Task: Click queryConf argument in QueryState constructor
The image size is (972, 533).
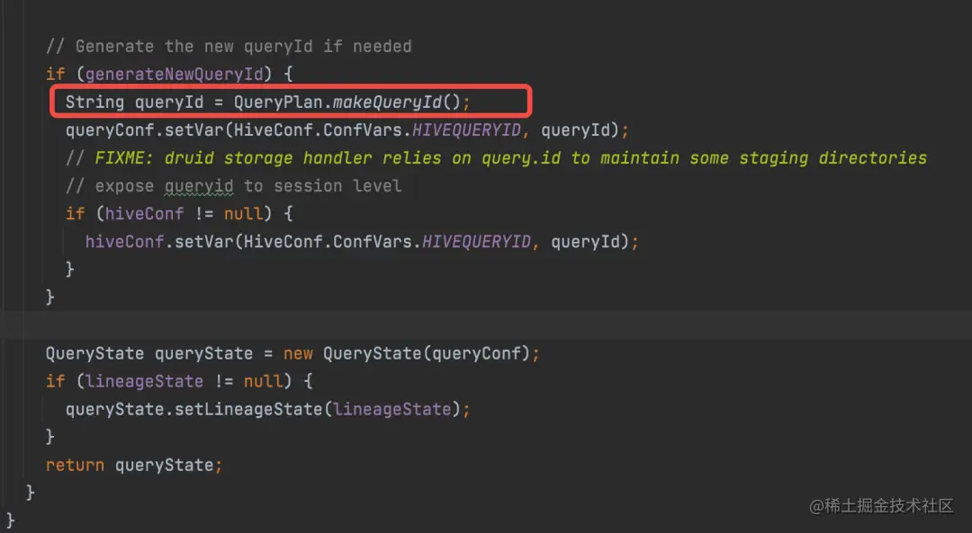Action: (x=476, y=353)
